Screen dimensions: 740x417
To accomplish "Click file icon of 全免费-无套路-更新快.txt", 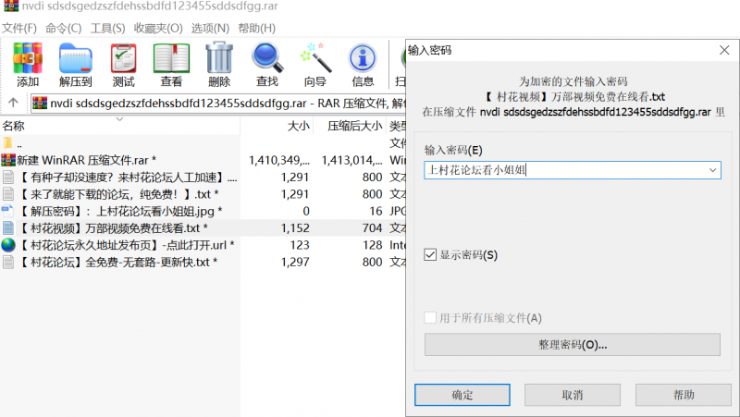I will click(8, 262).
